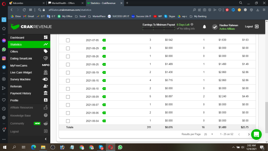Open Opera sidebar WhatsApp icon

pyautogui.click(x=4, y=50)
